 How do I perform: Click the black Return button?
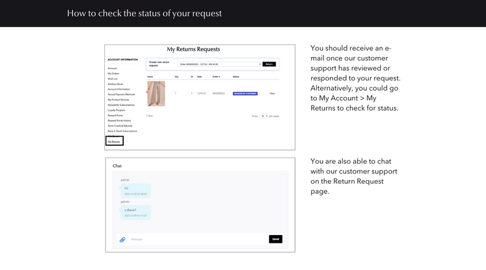click(x=269, y=64)
